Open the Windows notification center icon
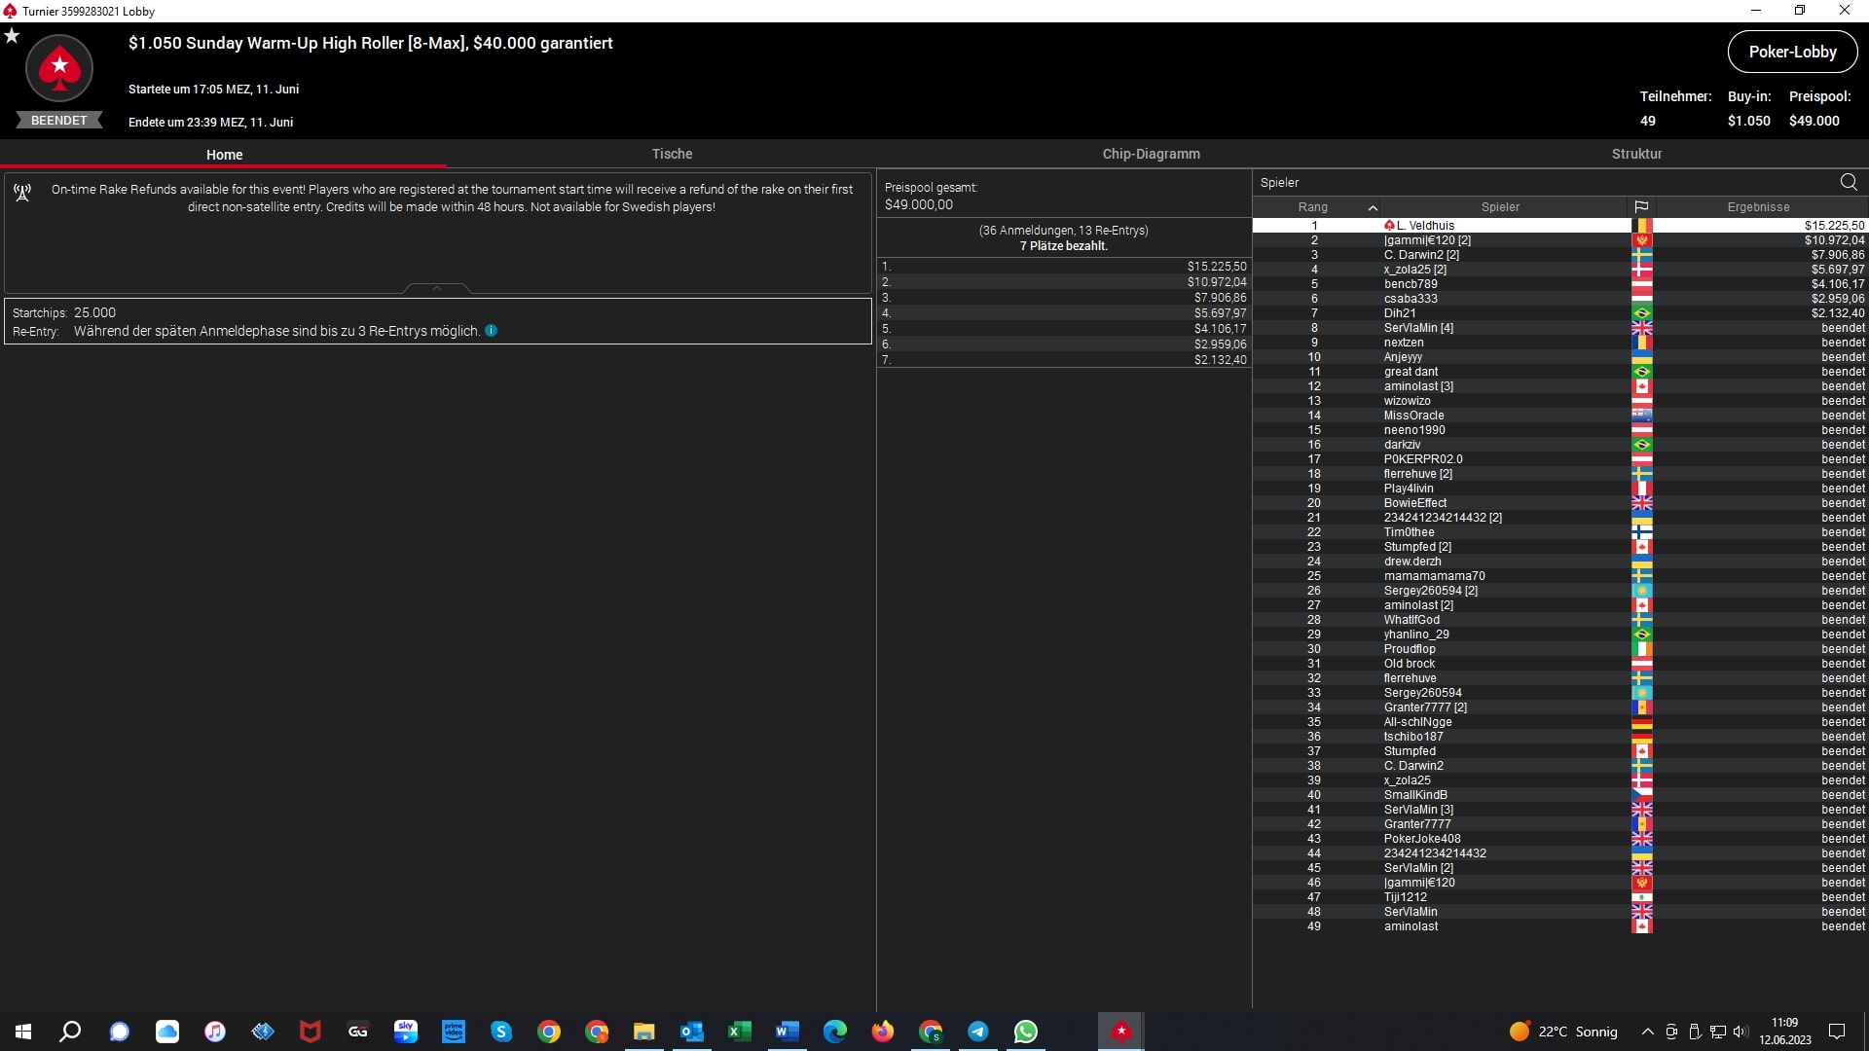The height and width of the screenshot is (1051, 1869). coord(1837,1032)
